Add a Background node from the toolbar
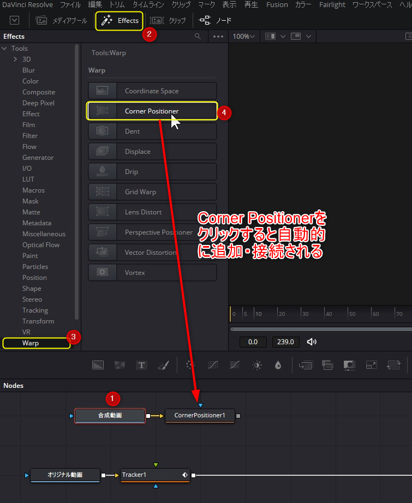 98,365
